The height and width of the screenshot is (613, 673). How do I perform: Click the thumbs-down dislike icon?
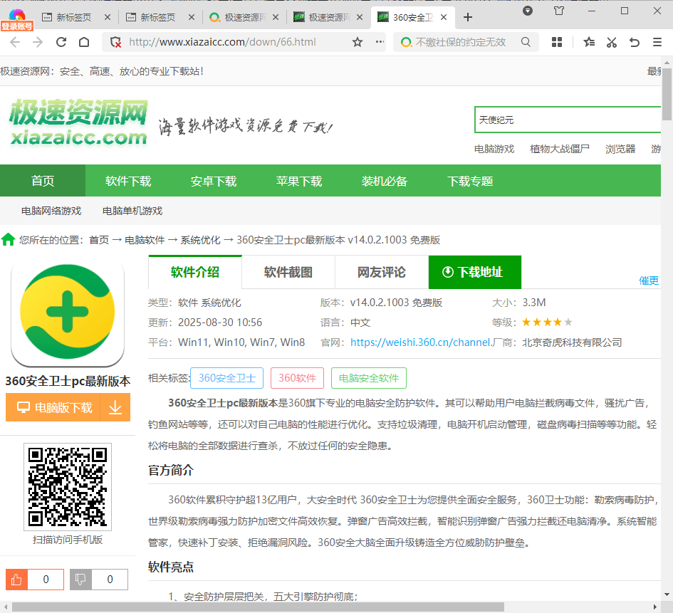coord(80,579)
